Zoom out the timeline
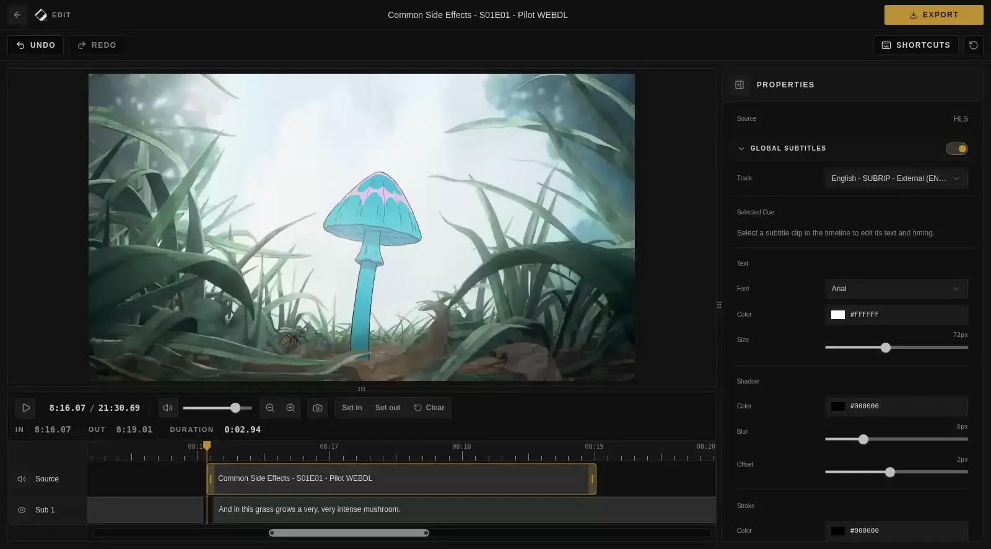Image resolution: width=991 pixels, height=549 pixels. [x=270, y=408]
